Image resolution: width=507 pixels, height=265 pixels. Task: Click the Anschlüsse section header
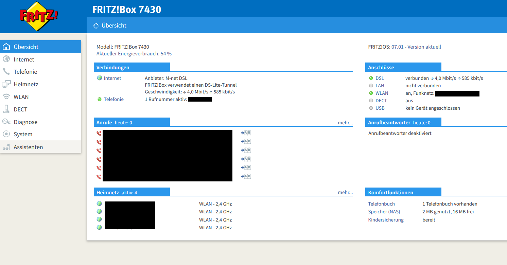(403, 67)
